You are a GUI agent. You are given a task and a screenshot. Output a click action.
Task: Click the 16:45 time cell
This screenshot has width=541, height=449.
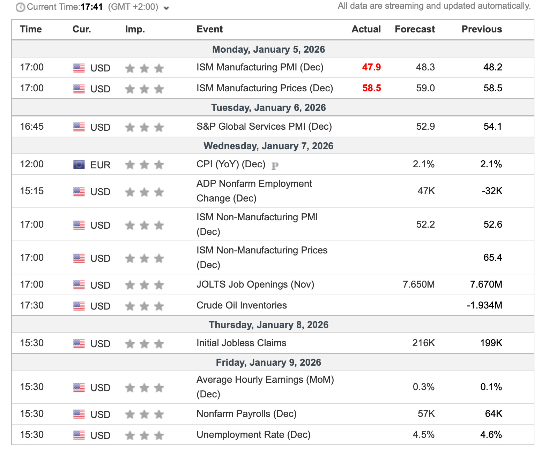(32, 127)
